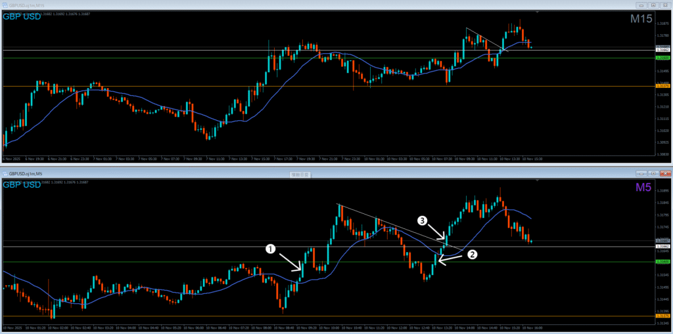Click the 1.31845 value on M5 price scale
This screenshot has height=334, width=673.
662,203
